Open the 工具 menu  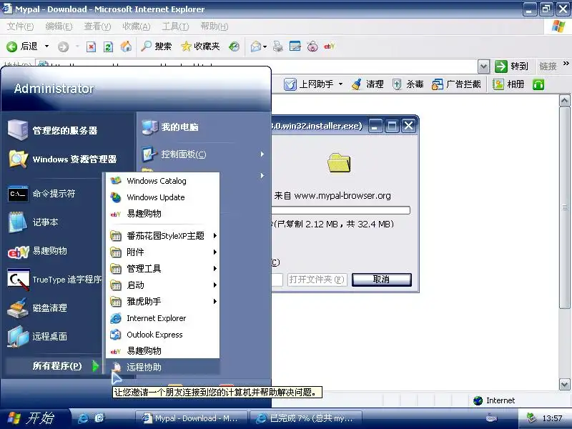coord(175,26)
